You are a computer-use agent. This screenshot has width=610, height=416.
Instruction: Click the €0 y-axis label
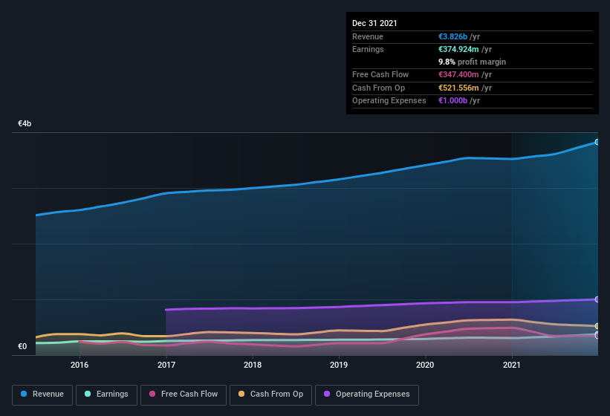tap(22, 346)
